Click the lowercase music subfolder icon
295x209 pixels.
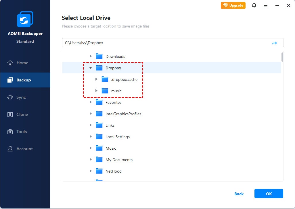coord(105,91)
